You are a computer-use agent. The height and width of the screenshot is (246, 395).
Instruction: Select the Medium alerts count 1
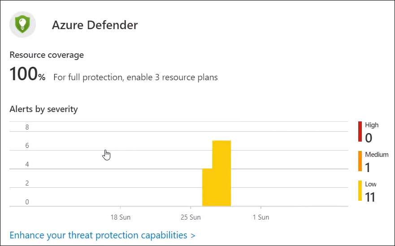pos(368,168)
